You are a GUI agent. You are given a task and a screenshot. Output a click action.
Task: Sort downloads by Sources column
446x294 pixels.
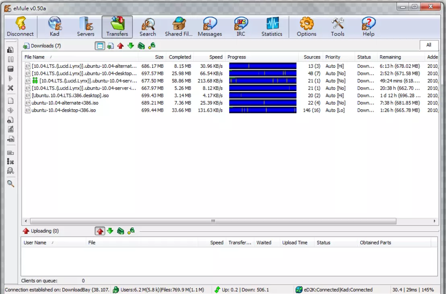click(311, 57)
